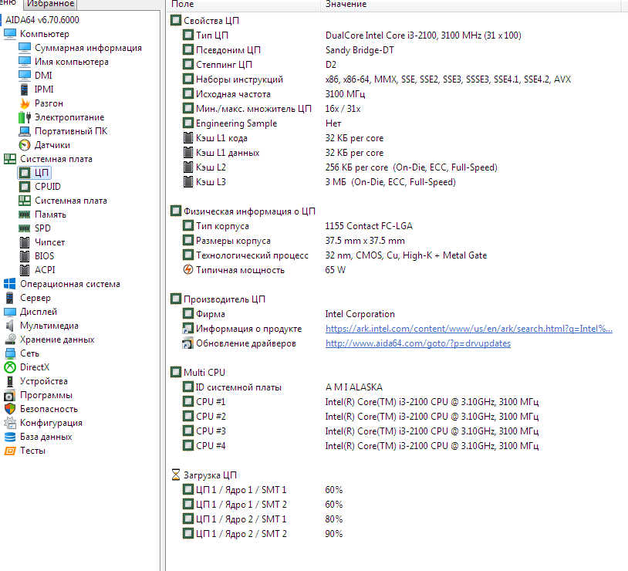The height and width of the screenshot is (571, 628).
Task: Click the Загрузка ЦП hourglass icon
Action: click(176, 475)
